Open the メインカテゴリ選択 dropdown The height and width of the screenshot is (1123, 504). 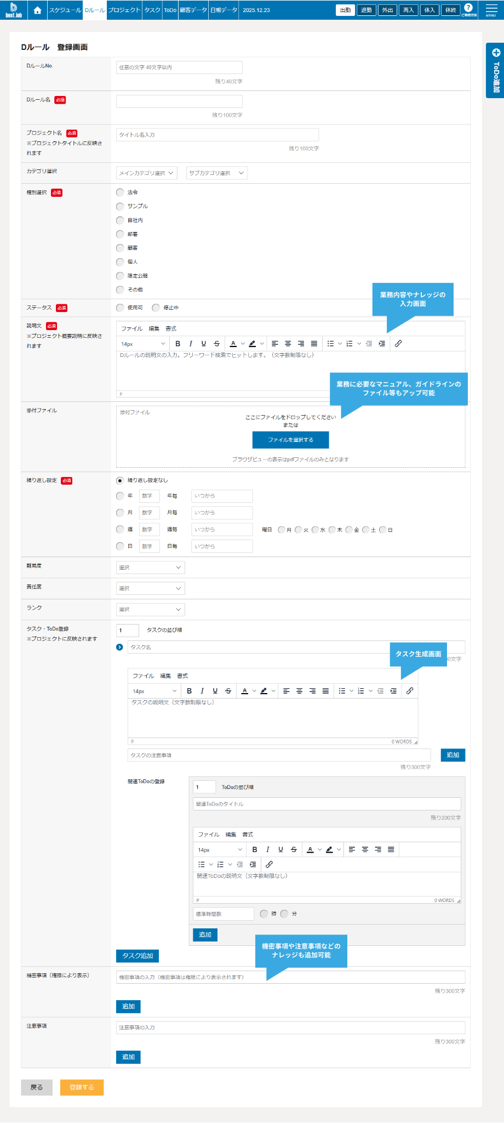(x=146, y=173)
